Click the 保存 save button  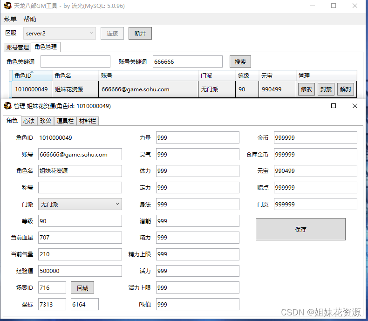point(300,229)
